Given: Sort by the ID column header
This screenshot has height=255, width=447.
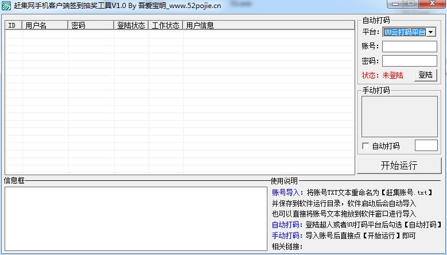Looking at the screenshot, I should click(13, 26).
